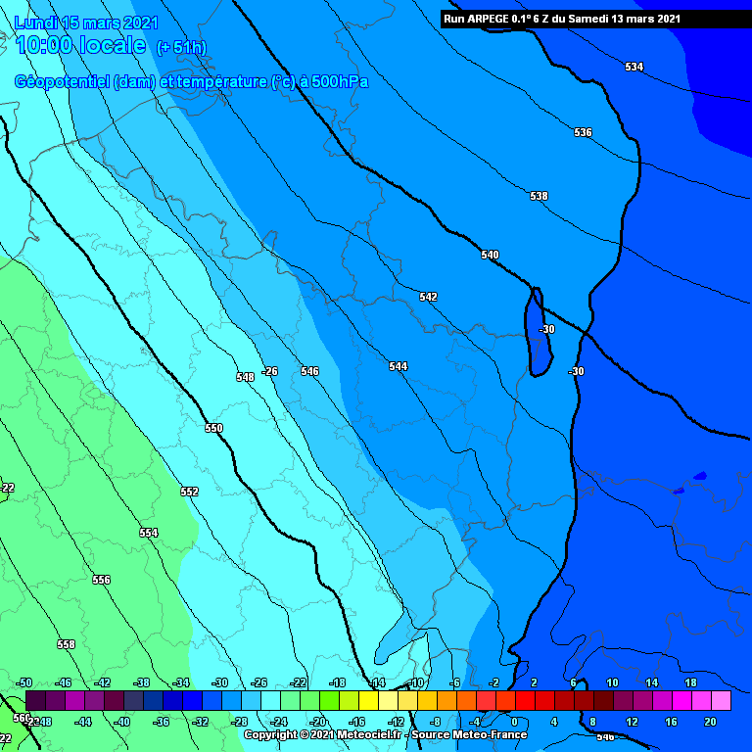Viewport: 752px width, 752px height.
Task: Click the 536 contour label
Action: (583, 132)
